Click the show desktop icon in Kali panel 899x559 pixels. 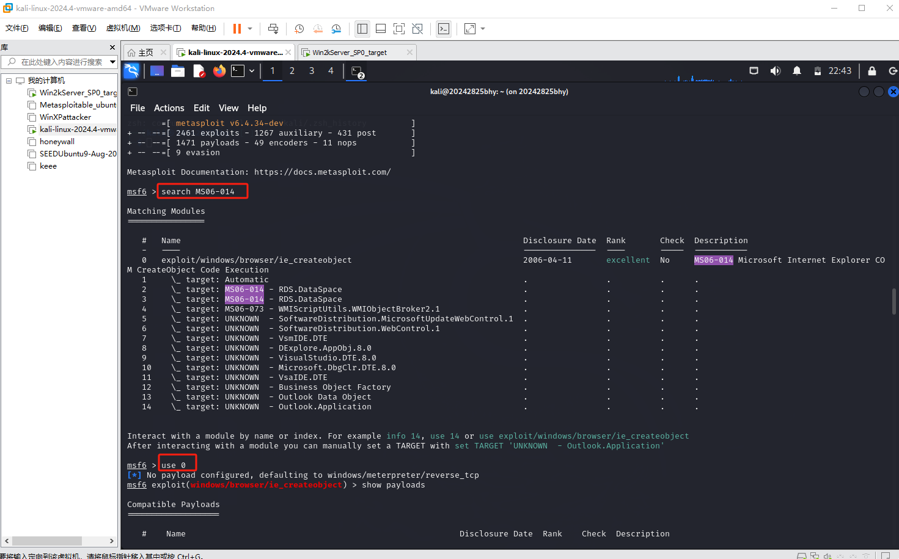[157, 71]
